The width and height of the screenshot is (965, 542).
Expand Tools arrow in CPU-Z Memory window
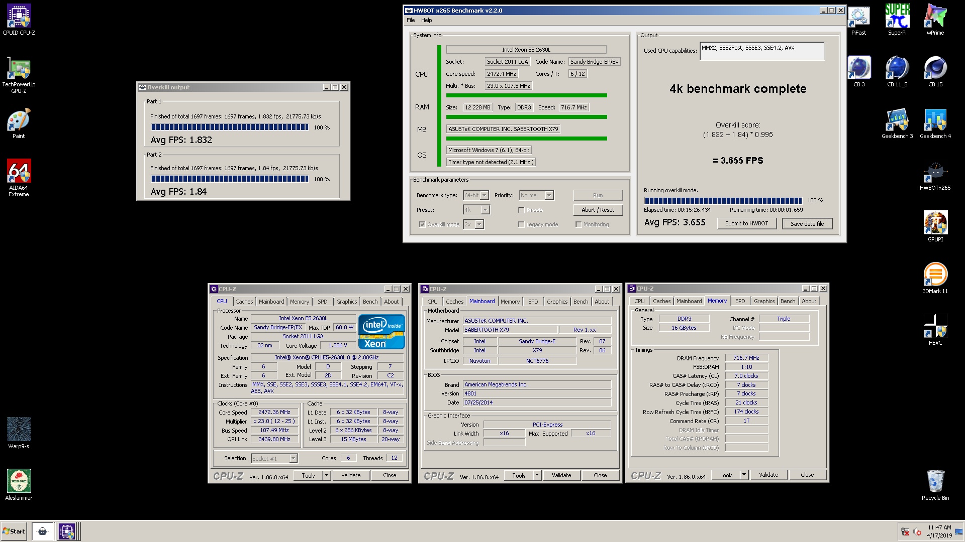pyautogui.click(x=744, y=475)
